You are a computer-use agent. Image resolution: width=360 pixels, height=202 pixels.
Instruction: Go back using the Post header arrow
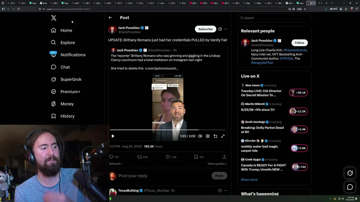(110, 18)
